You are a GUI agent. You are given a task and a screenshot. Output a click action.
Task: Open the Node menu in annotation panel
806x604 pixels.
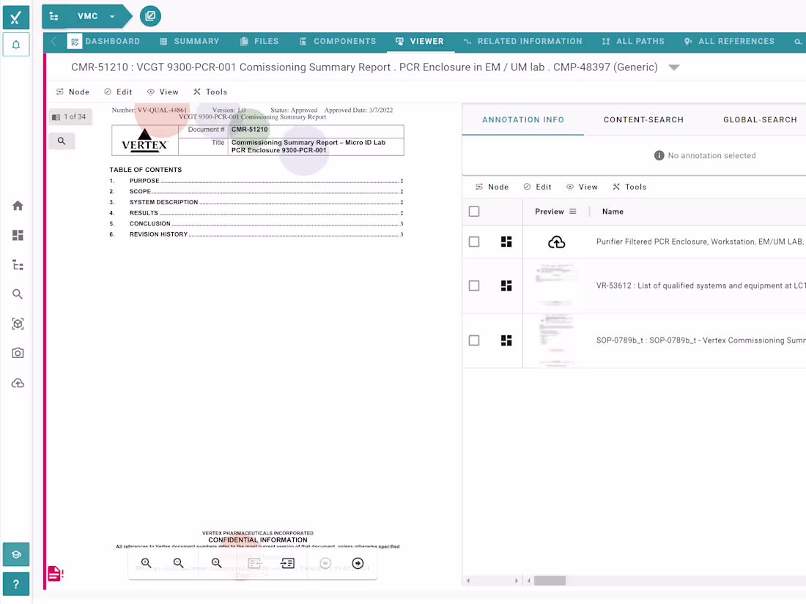pyautogui.click(x=492, y=187)
